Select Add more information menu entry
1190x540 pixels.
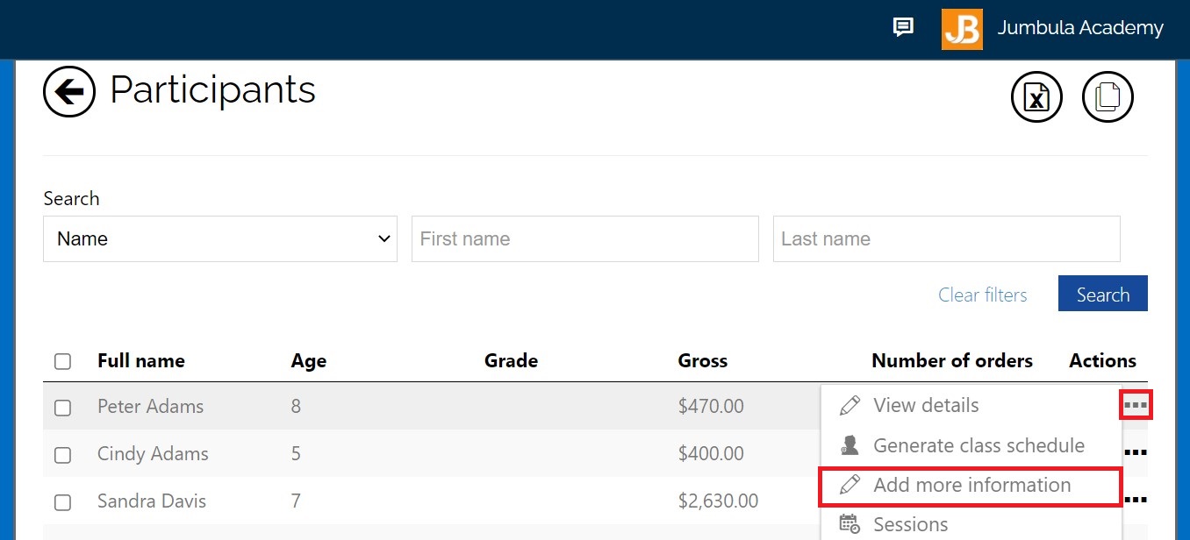[x=971, y=485]
